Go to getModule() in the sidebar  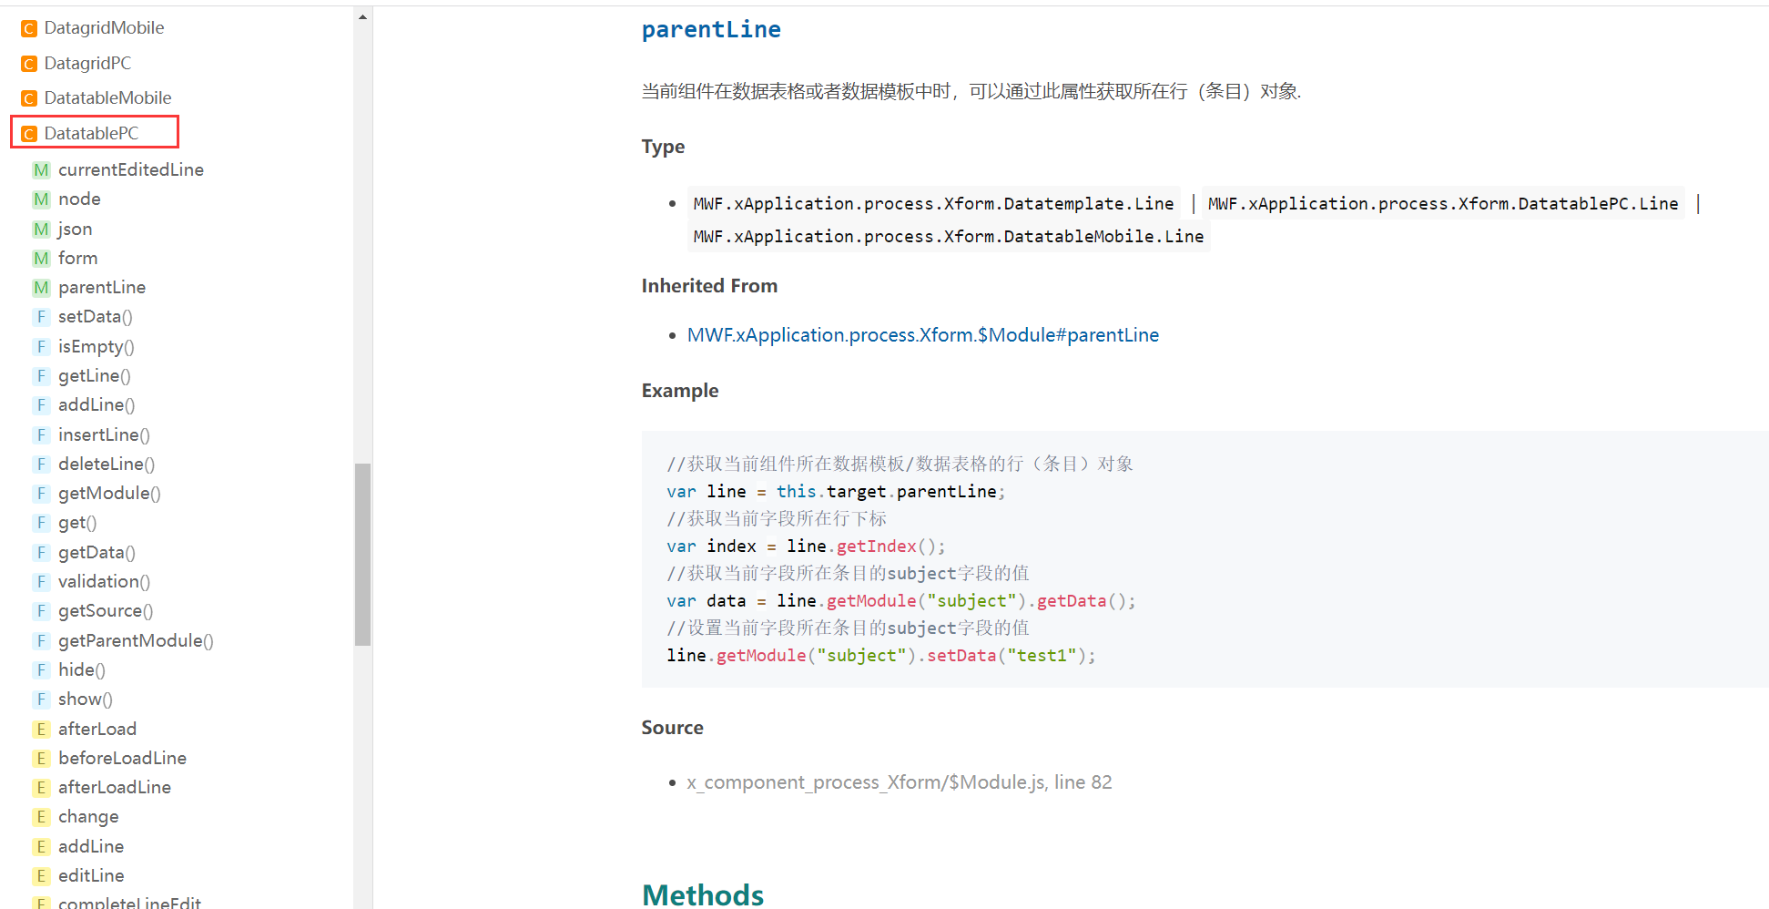[109, 494]
